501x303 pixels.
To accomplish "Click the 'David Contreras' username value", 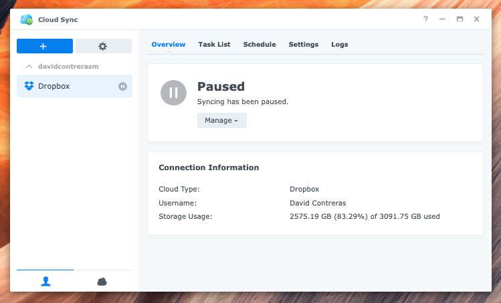I will click(318, 203).
